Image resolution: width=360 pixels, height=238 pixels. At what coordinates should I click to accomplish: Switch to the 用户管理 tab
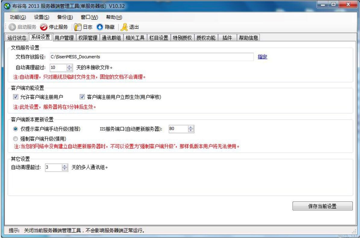pos(64,38)
